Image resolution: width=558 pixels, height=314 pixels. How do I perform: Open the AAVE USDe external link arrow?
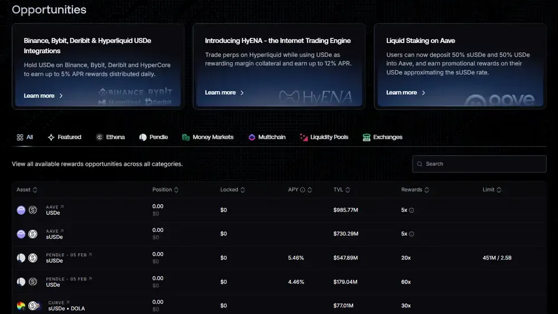62,207
